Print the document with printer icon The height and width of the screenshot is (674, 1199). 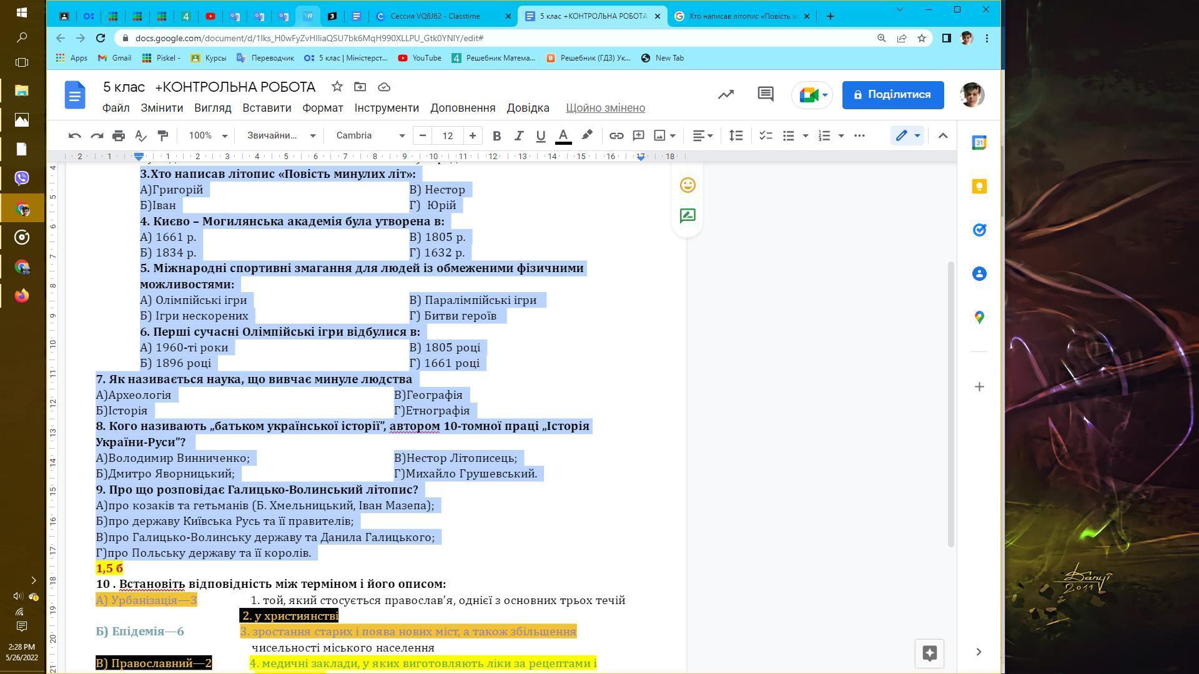pyautogui.click(x=119, y=135)
